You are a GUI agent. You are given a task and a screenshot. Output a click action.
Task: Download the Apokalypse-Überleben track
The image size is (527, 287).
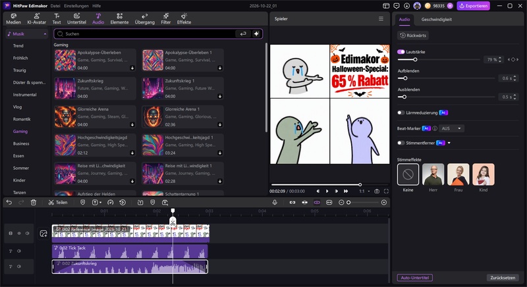point(132,68)
